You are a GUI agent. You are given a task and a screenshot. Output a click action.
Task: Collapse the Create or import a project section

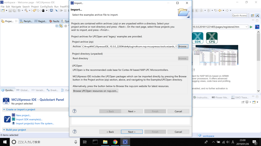click(4, 109)
